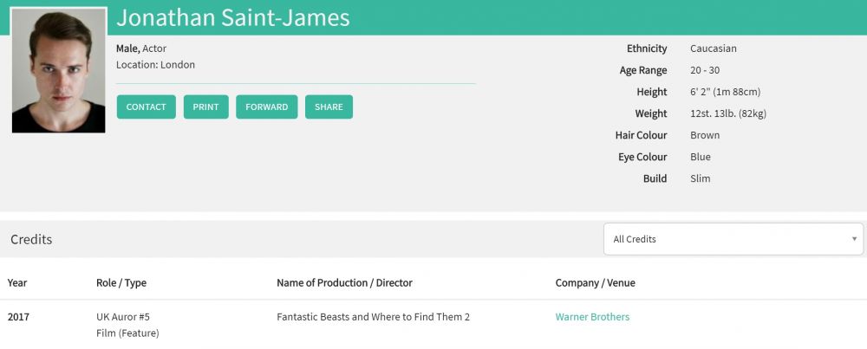Click the FORWARD button
The image size is (867, 349).
click(266, 107)
